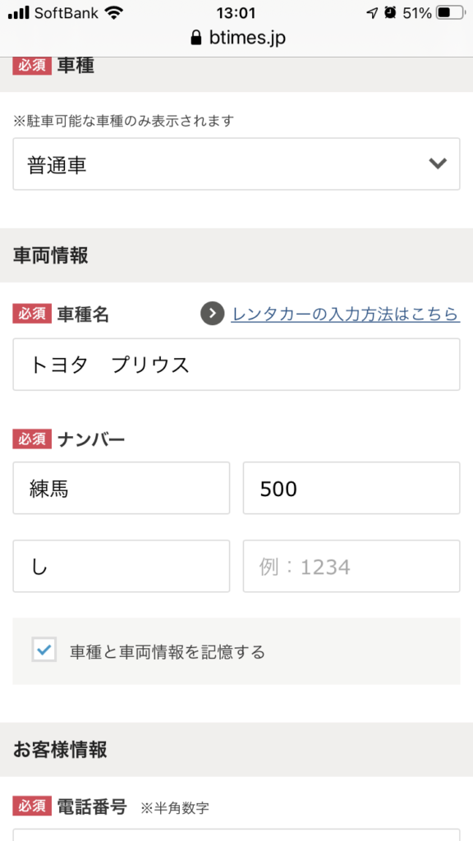Tap the circled arrow icon beside rental car link

[213, 314]
